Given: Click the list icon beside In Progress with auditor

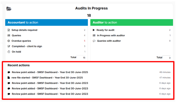Looking at the screenshot, I should coord(94,35).
